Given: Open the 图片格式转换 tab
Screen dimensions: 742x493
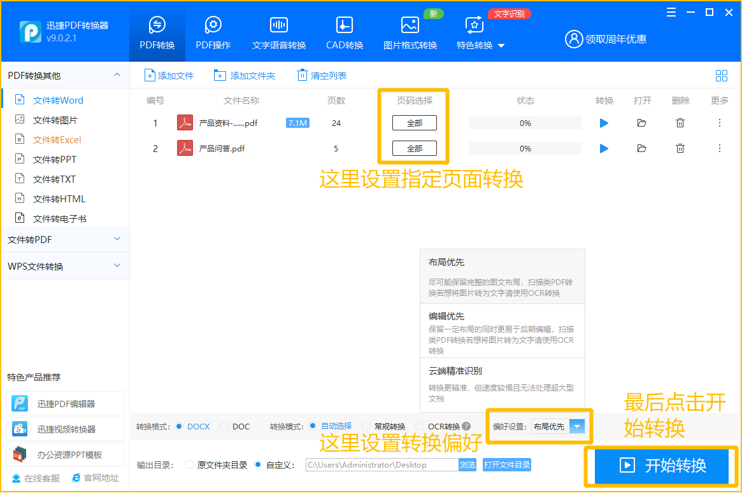Looking at the screenshot, I should pos(410,33).
